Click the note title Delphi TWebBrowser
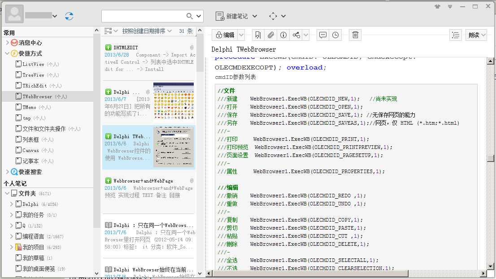496x279 pixels. point(244,49)
